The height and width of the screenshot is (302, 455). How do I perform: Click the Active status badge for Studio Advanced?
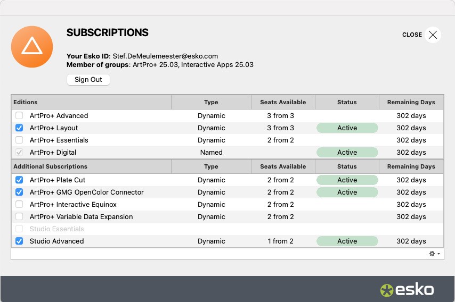tap(347, 241)
